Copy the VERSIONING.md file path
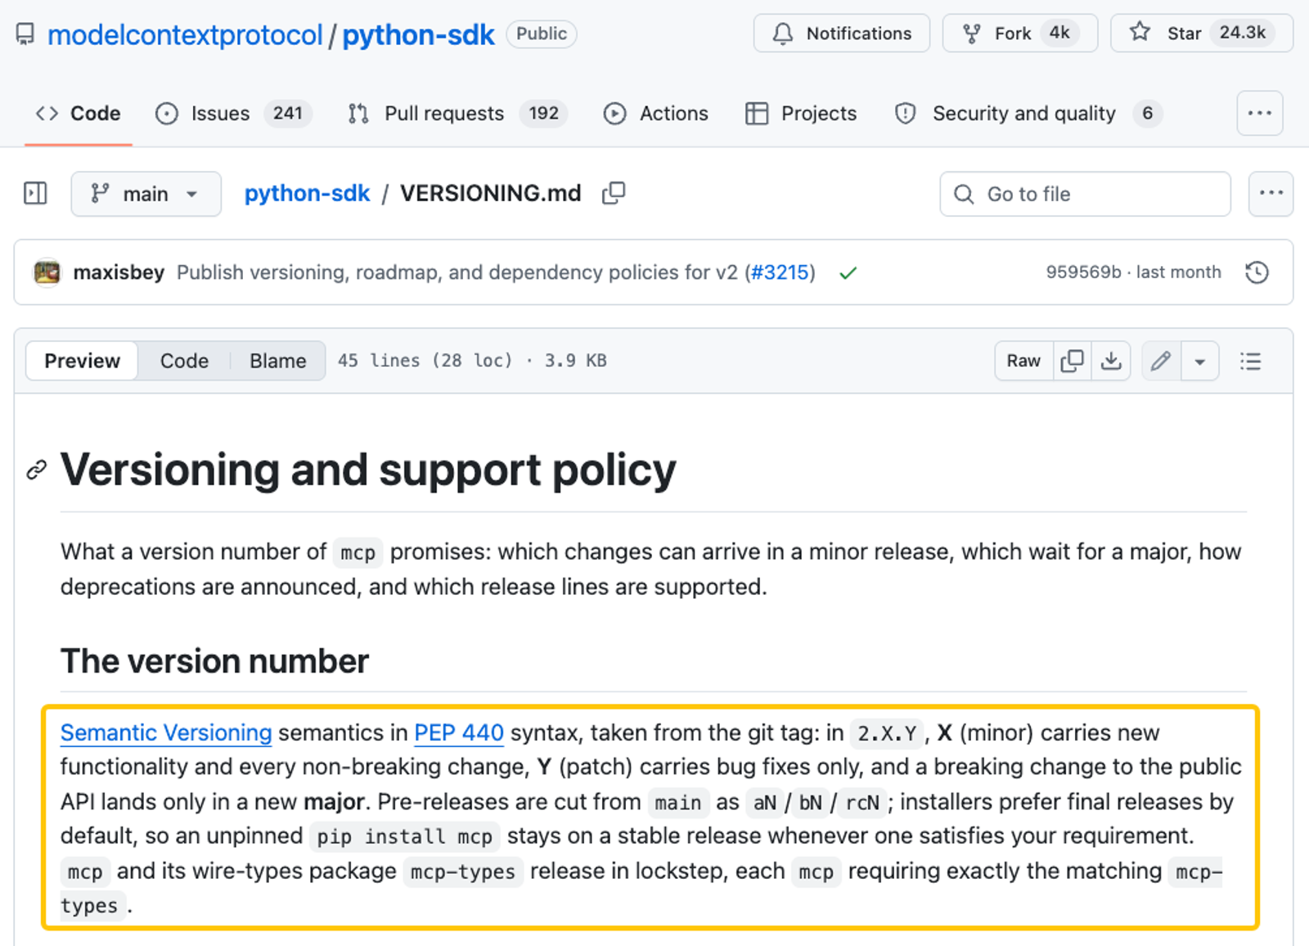1309x946 pixels. pyautogui.click(x=614, y=193)
